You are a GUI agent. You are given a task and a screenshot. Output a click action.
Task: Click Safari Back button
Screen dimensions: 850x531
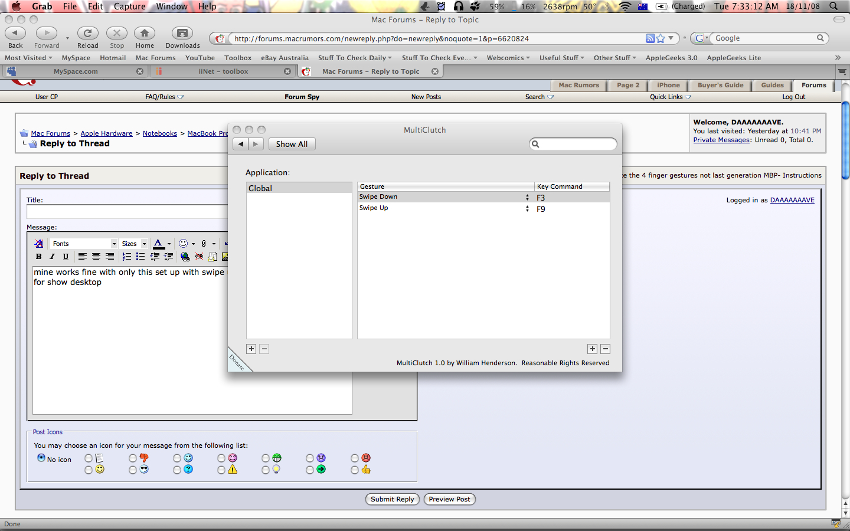pos(15,33)
